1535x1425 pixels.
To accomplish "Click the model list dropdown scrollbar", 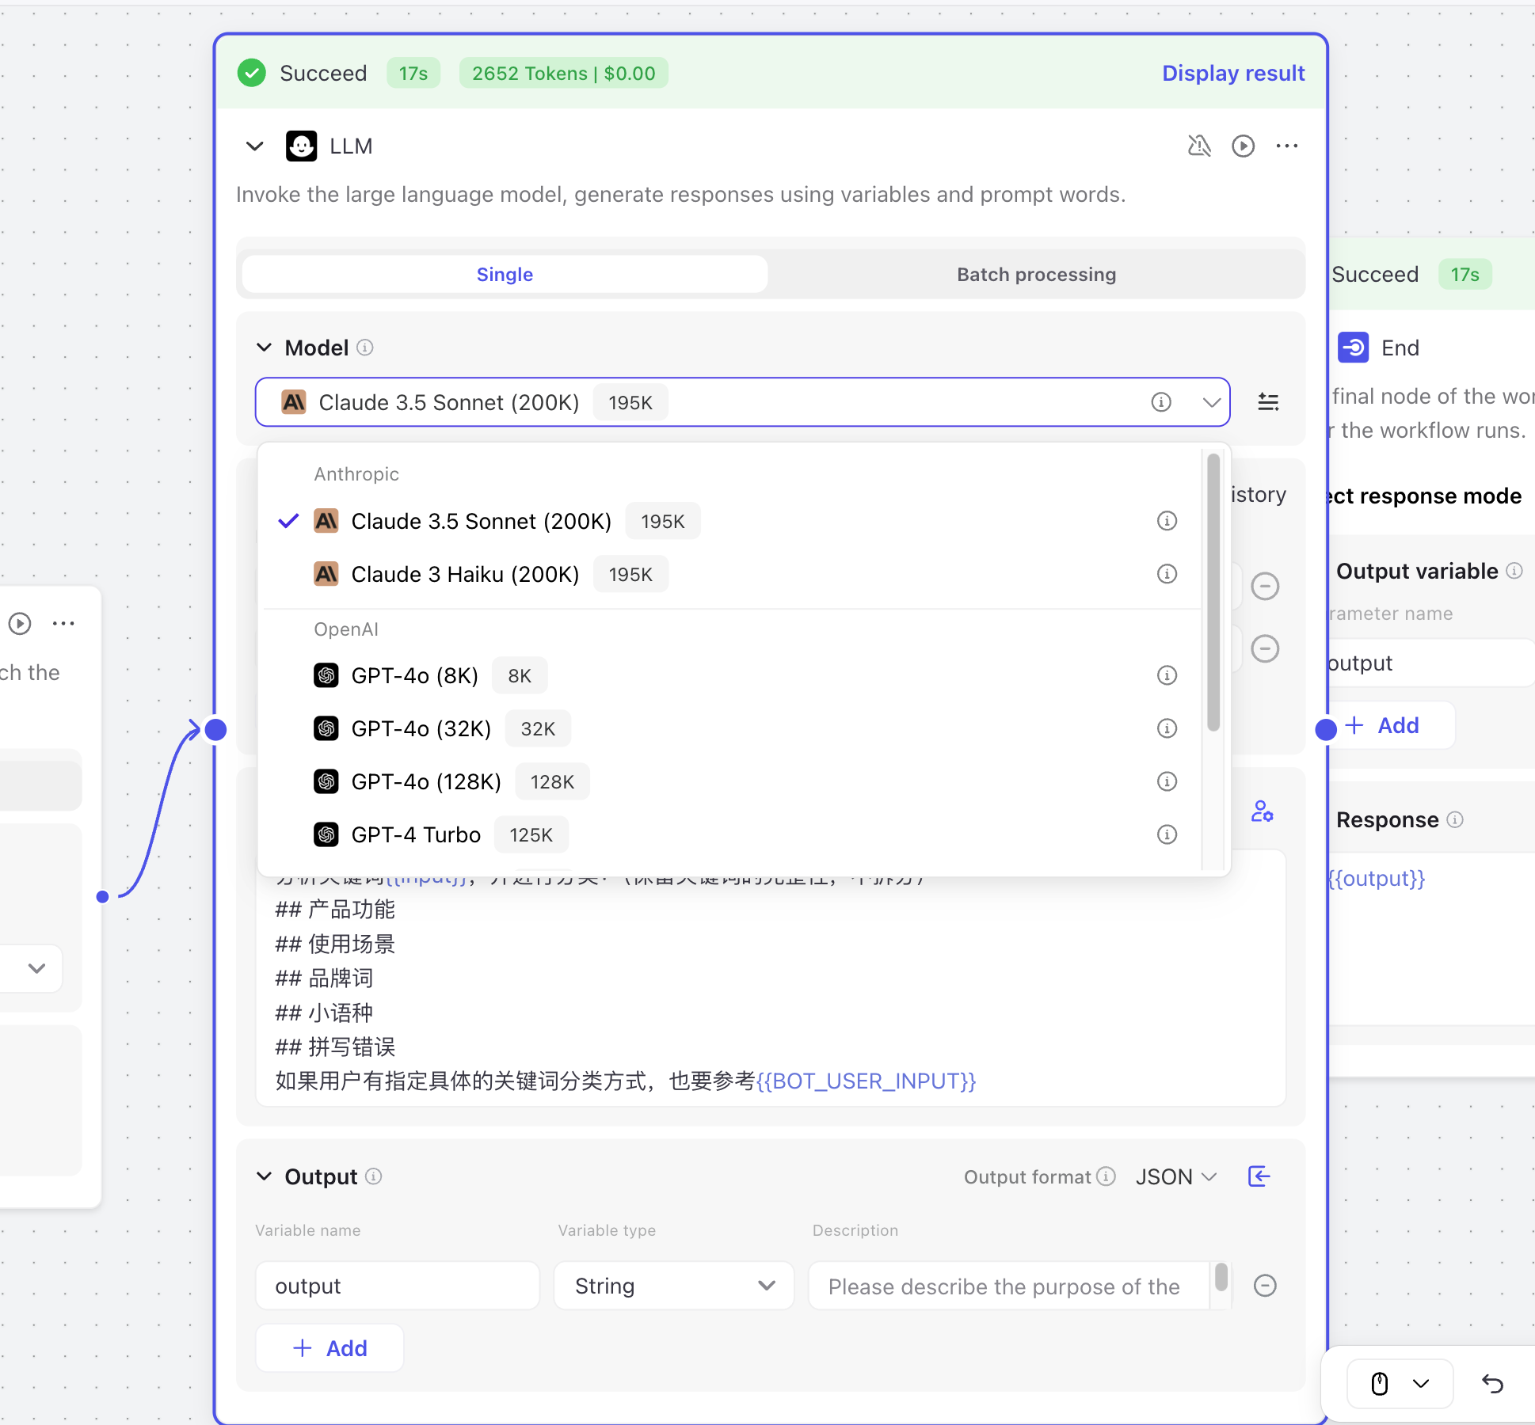I will click(x=1213, y=592).
